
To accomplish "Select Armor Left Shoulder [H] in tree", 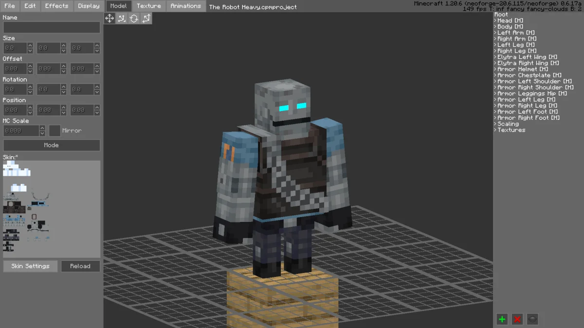I will tap(534, 81).
